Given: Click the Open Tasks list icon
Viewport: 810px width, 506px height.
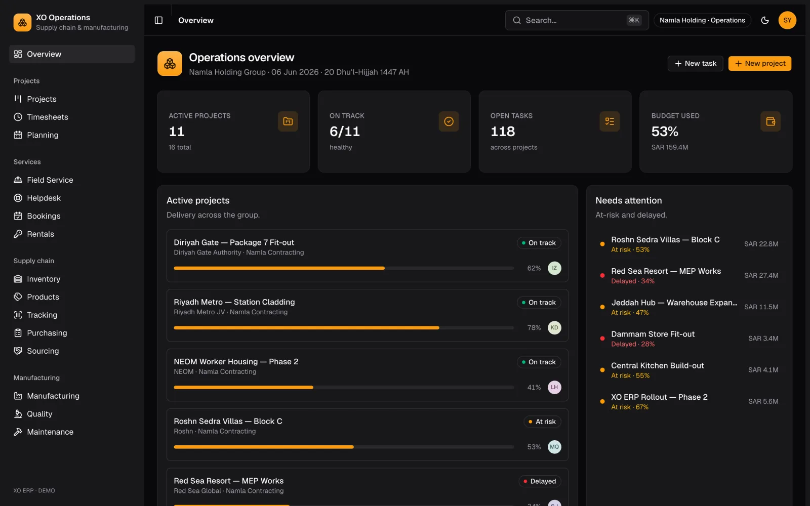Looking at the screenshot, I should click(x=610, y=121).
